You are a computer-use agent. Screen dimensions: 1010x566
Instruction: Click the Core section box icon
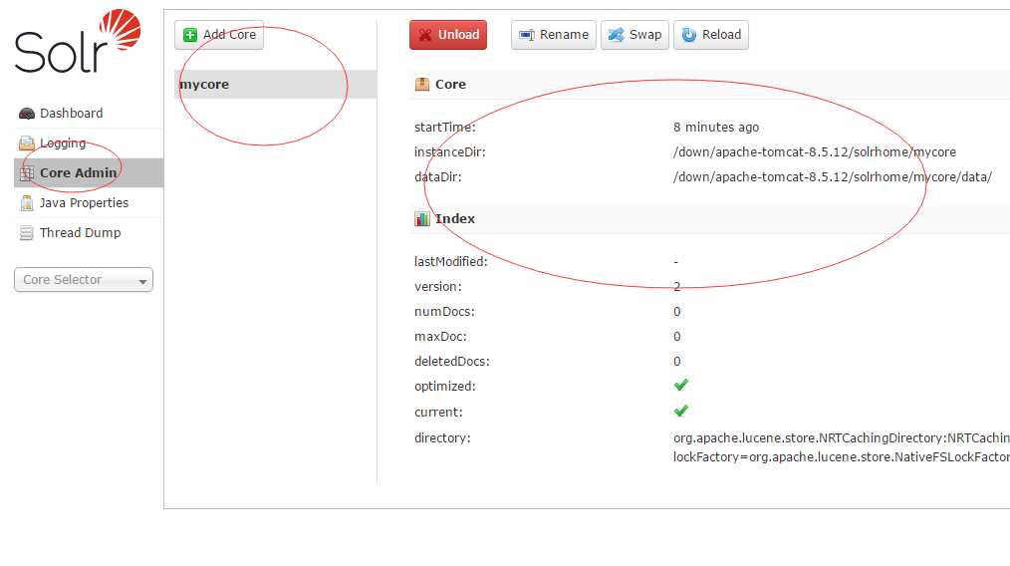(x=422, y=85)
